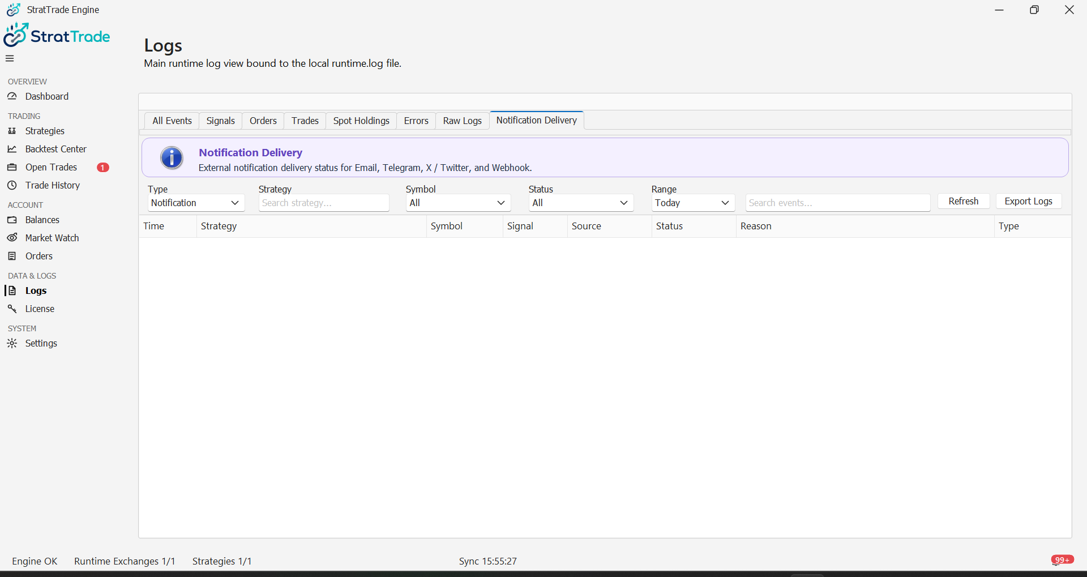This screenshot has width=1087, height=577.
Task: Click the Logs document icon in sidebar
Action: click(12, 290)
